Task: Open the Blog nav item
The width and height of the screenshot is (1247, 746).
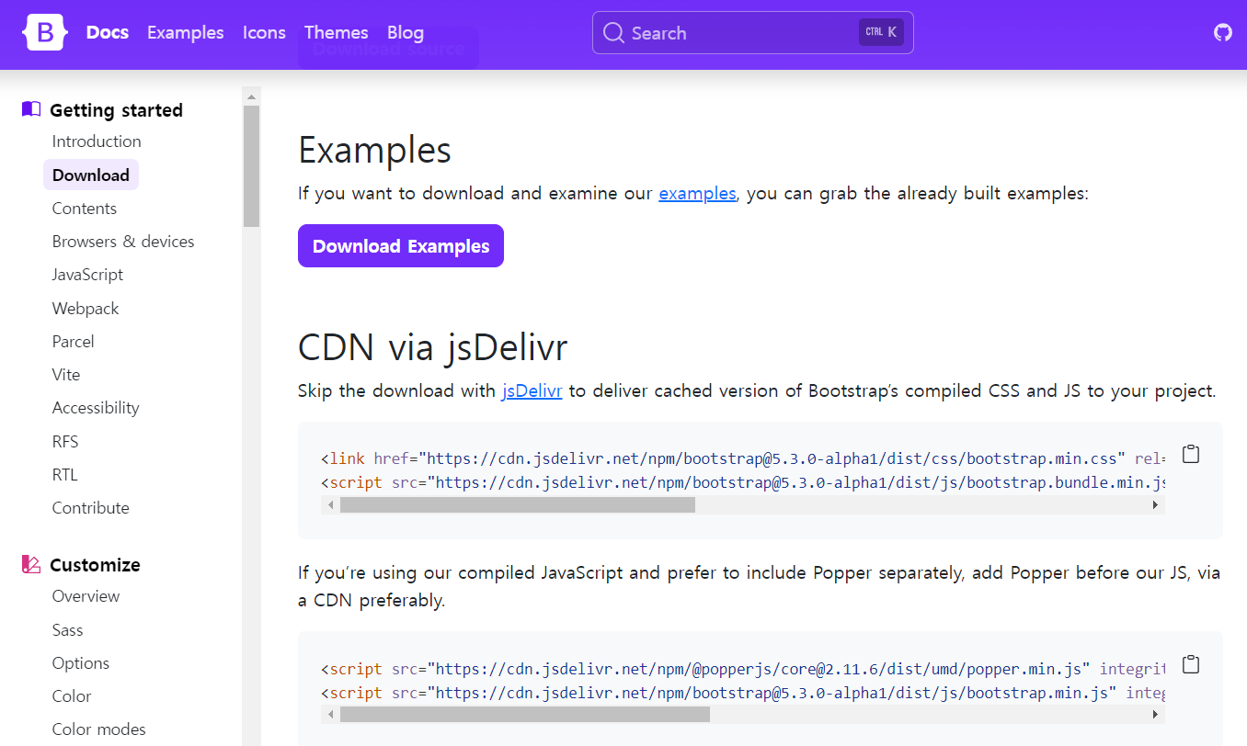Action: [x=406, y=32]
